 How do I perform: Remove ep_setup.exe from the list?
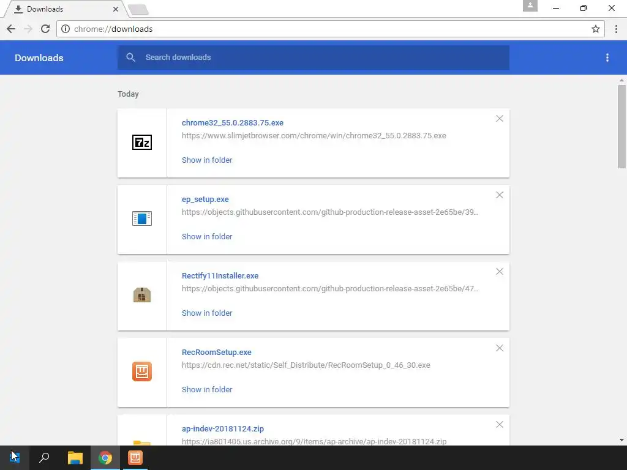(x=500, y=195)
